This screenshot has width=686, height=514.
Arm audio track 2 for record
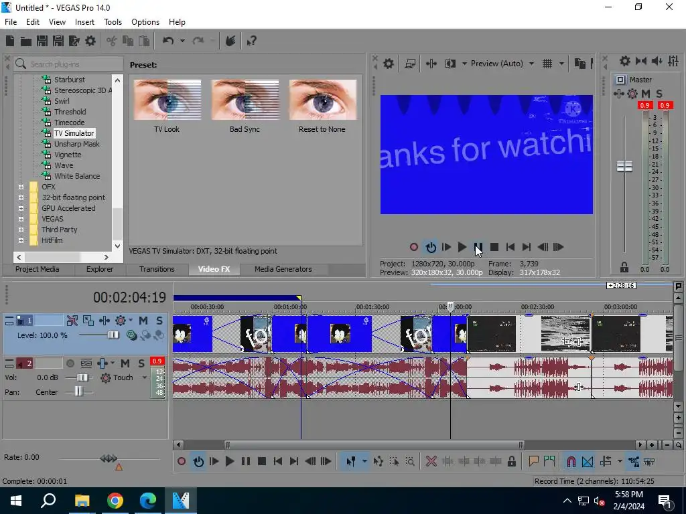pos(70,363)
